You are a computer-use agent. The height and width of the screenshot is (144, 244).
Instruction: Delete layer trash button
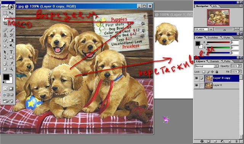(x=236, y=141)
